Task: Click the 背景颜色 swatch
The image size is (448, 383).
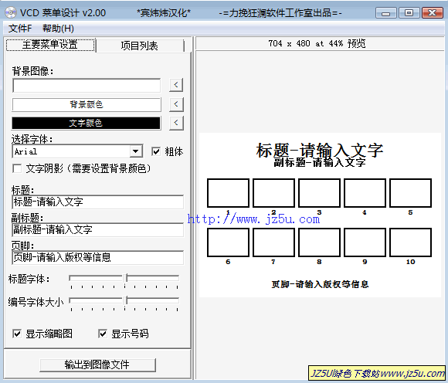Action: click(x=87, y=104)
